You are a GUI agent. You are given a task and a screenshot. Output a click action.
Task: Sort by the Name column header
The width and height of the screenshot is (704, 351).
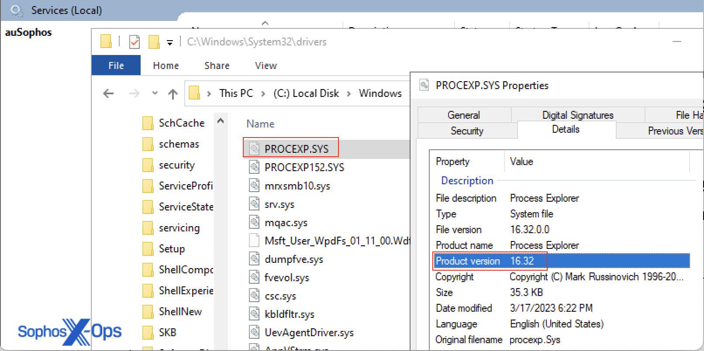pyautogui.click(x=261, y=124)
